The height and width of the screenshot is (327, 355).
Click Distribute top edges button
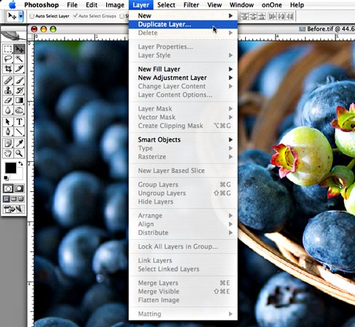(244, 16)
